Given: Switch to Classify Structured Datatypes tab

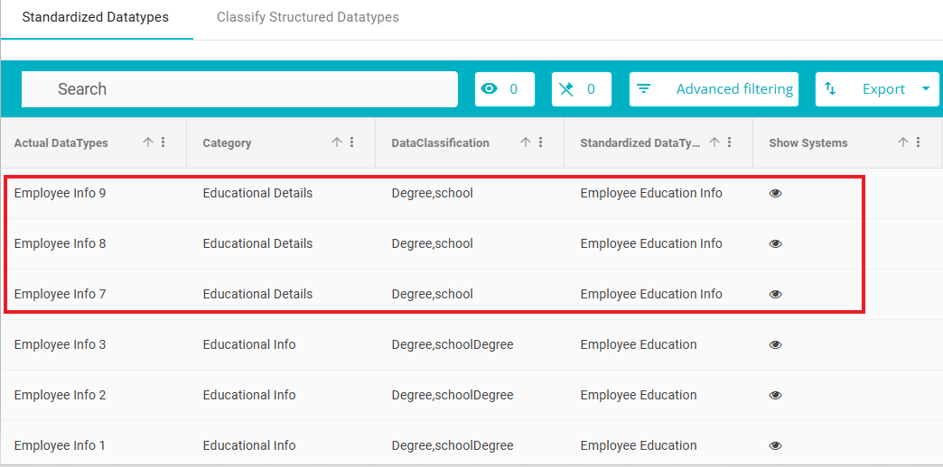Looking at the screenshot, I should (308, 17).
